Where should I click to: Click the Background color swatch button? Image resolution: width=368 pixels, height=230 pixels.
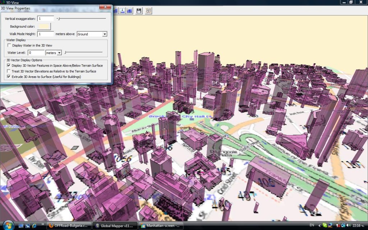pyautogui.click(x=45, y=26)
